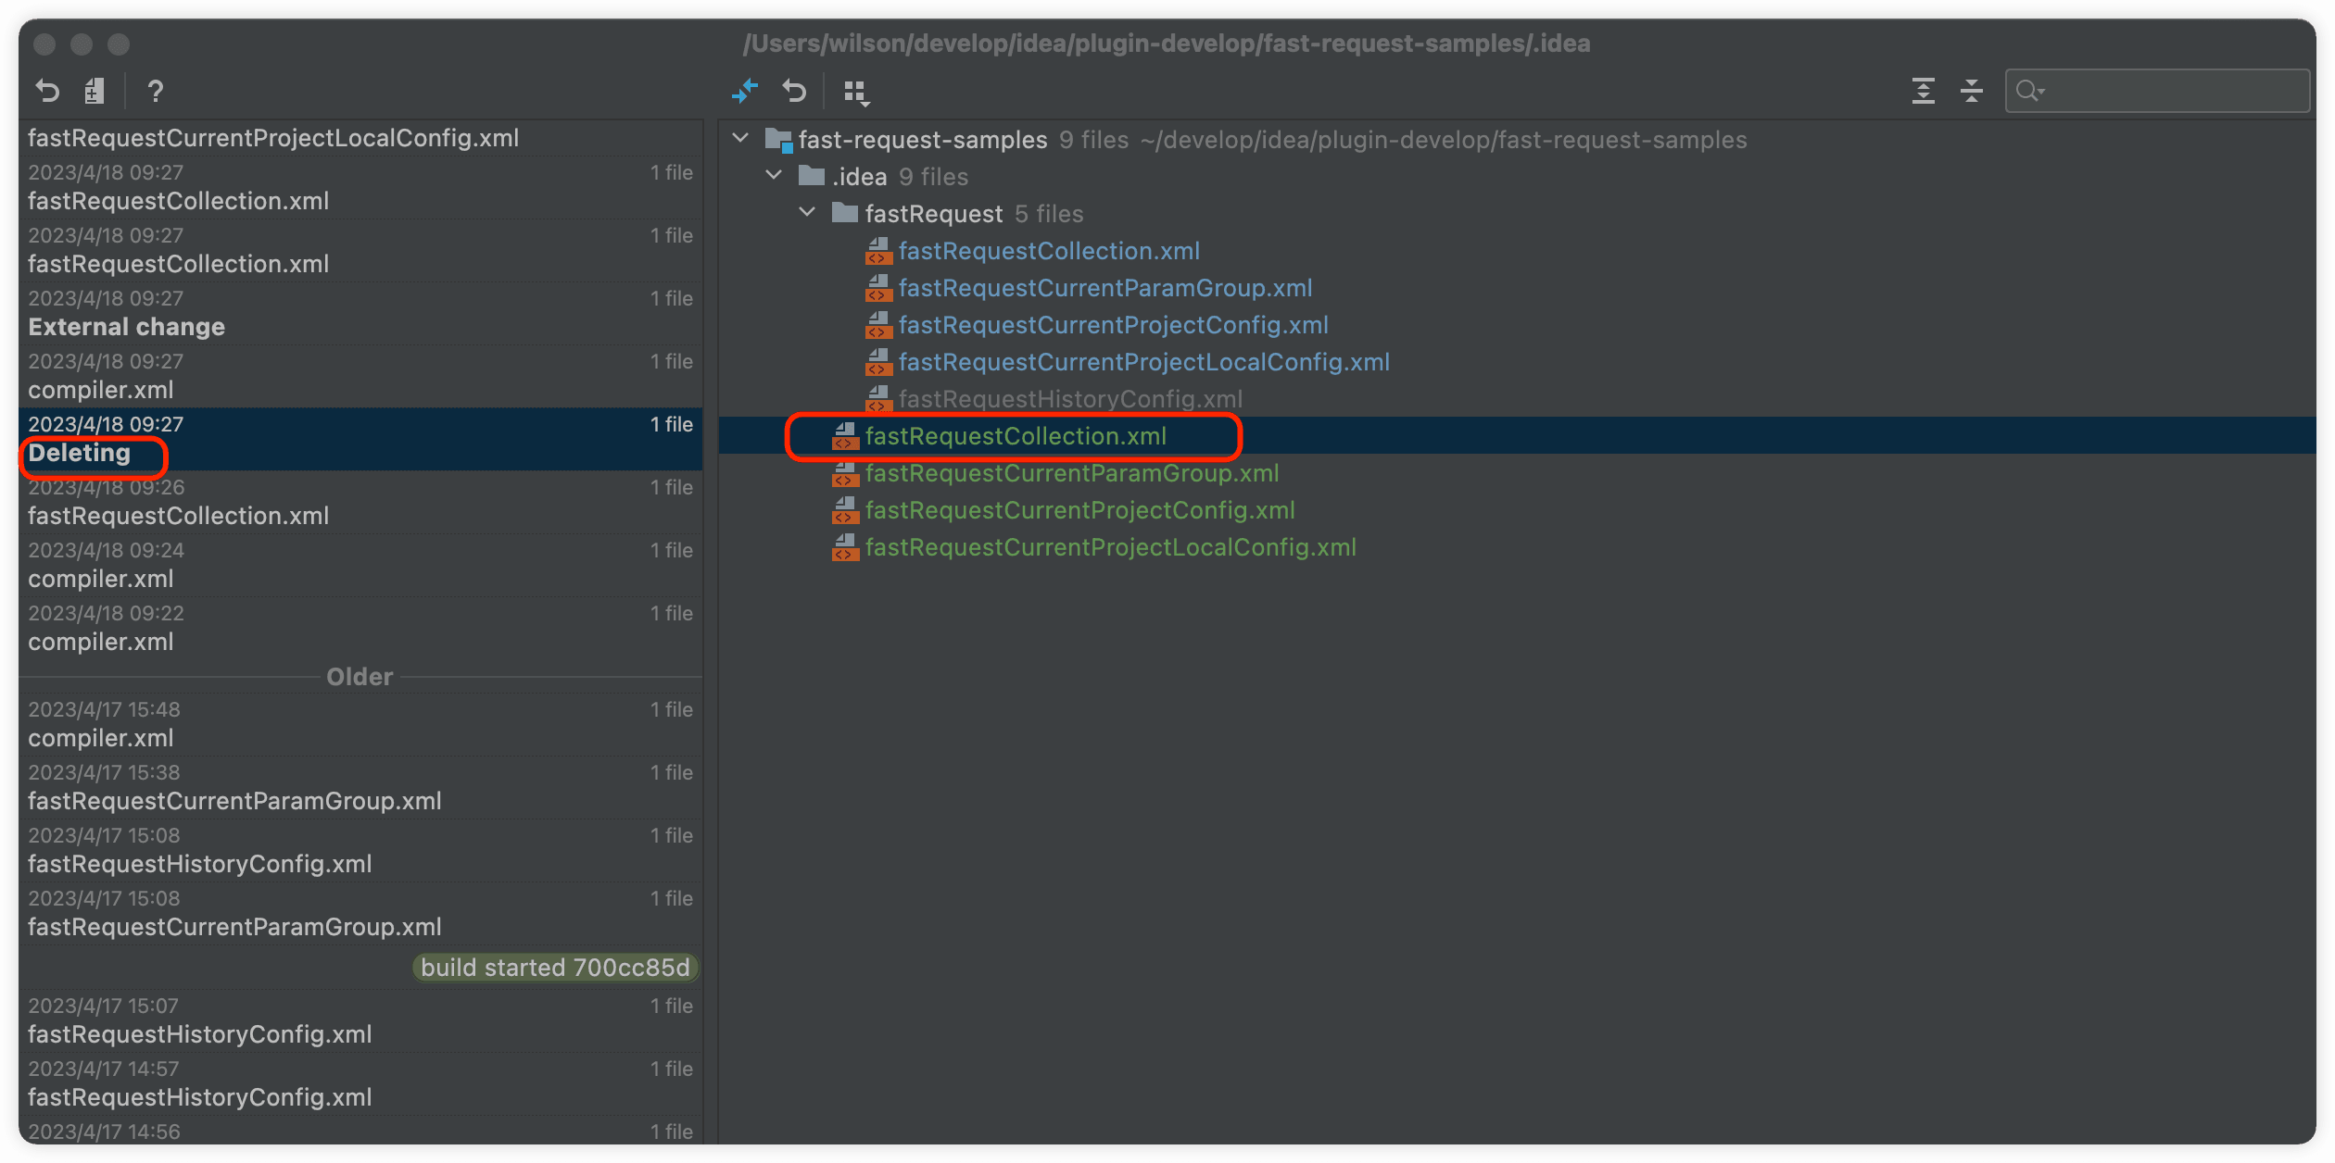The width and height of the screenshot is (2335, 1163).
Task: Select blue fastRequestCurrentParamGroup.xml in fastRequest folder
Action: [1104, 288]
